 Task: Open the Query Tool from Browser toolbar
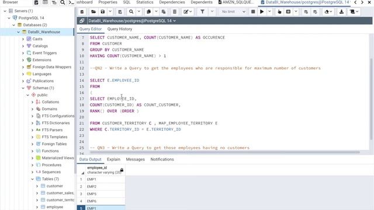[36, 2]
